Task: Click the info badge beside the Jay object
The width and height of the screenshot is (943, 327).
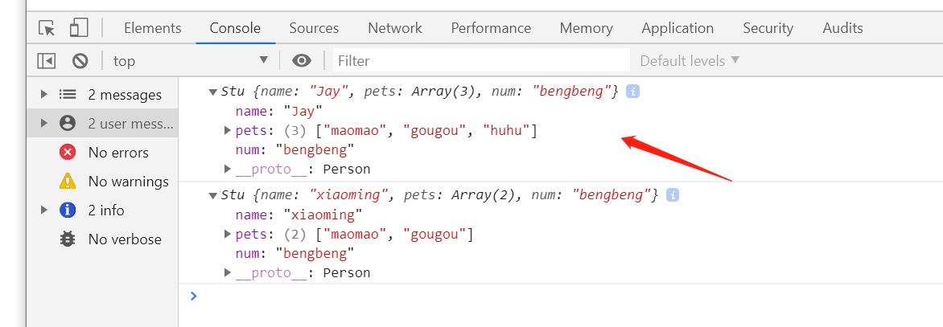Action: [x=632, y=92]
